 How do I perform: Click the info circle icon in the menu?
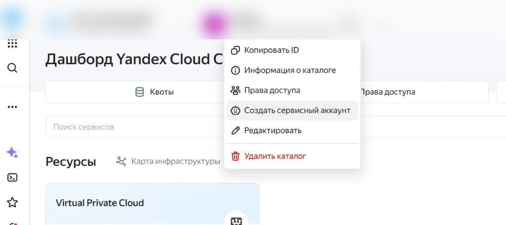[x=236, y=70]
